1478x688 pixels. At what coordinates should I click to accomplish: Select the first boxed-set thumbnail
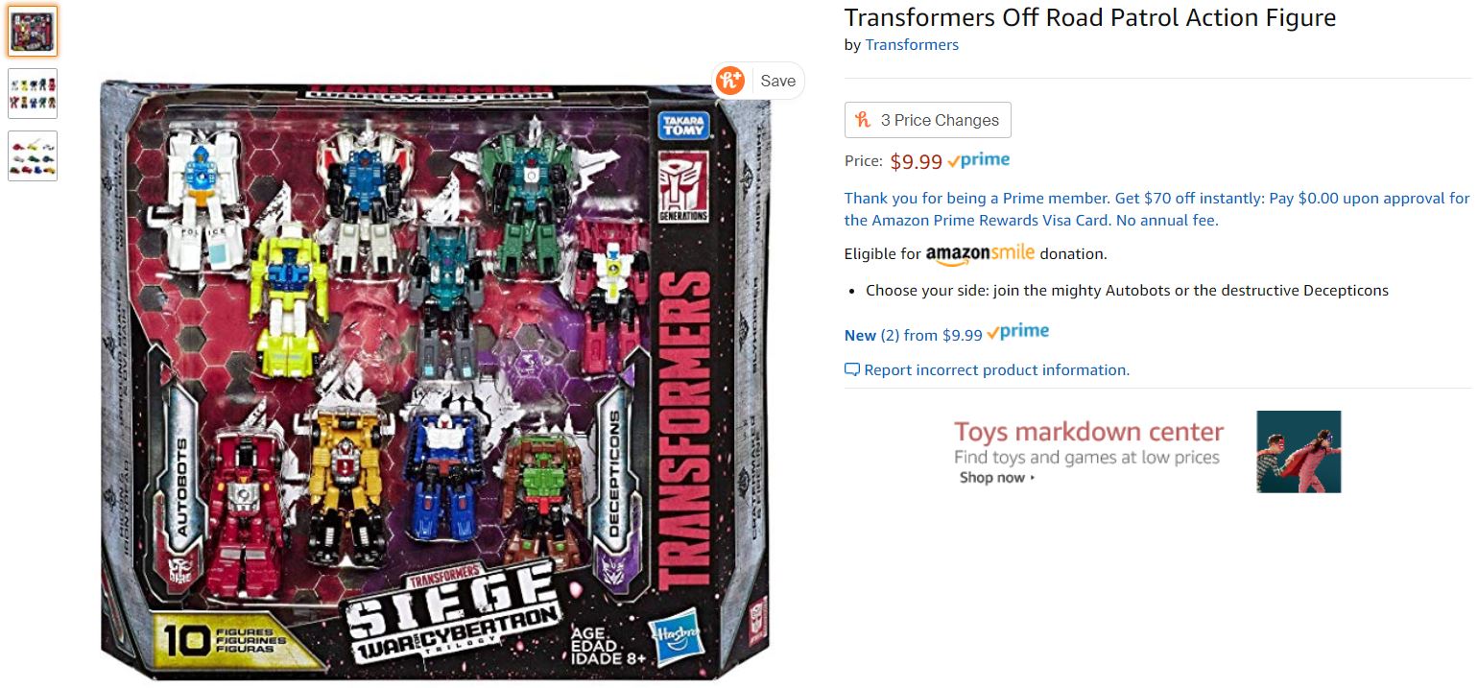[x=33, y=32]
